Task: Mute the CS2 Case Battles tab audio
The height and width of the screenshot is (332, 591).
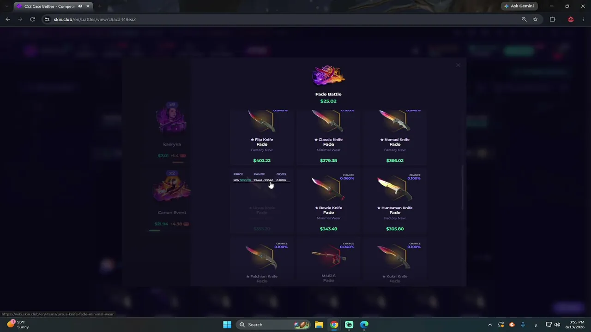Action: (80, 6)
